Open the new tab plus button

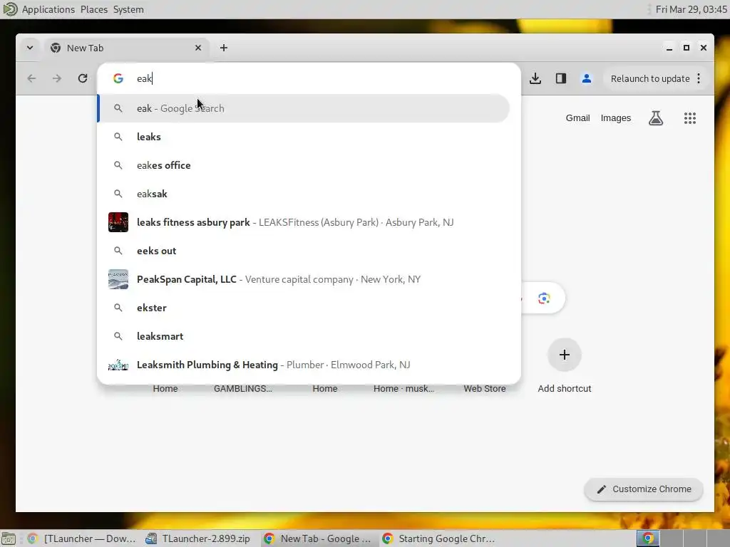click(224, 48)
